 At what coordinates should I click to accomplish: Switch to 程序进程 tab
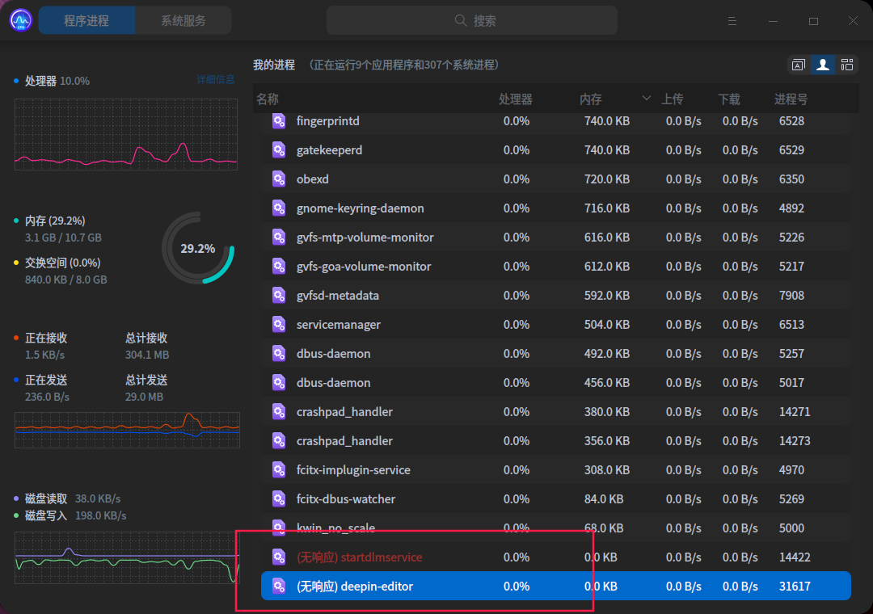[x=86, y=21]
